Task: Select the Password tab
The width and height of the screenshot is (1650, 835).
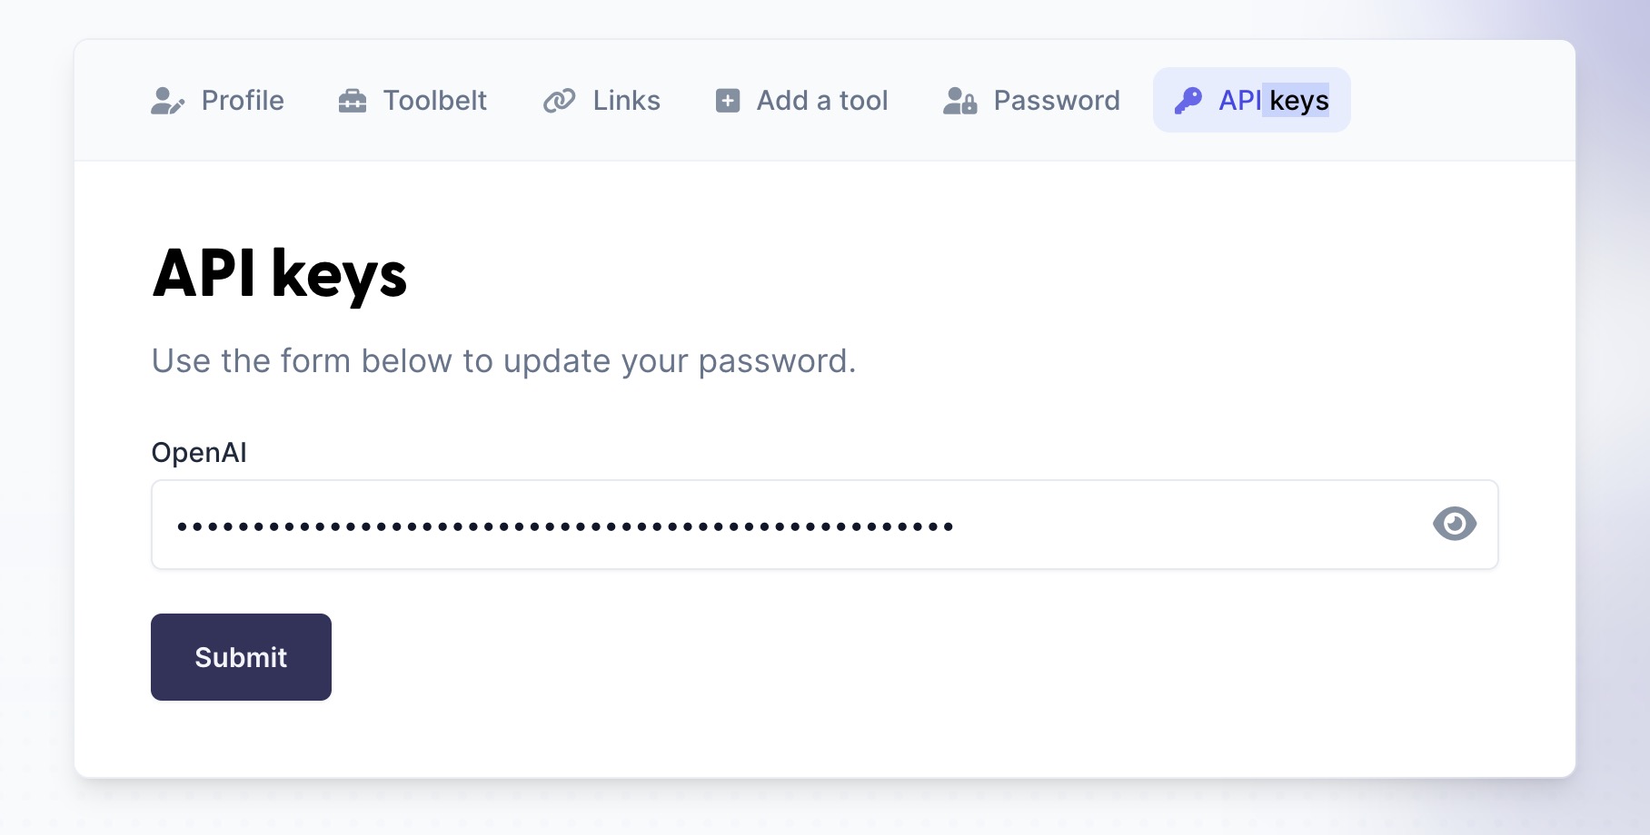Action: tap(1031, 100)
